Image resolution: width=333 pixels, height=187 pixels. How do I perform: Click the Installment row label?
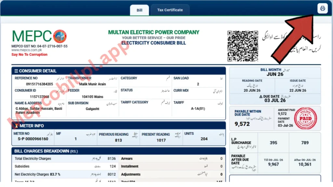[130, 166]
